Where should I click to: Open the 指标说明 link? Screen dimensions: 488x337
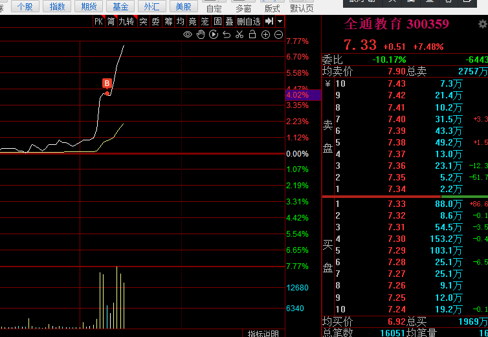[263, 333]
